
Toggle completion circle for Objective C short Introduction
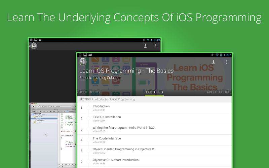(88, 161)
